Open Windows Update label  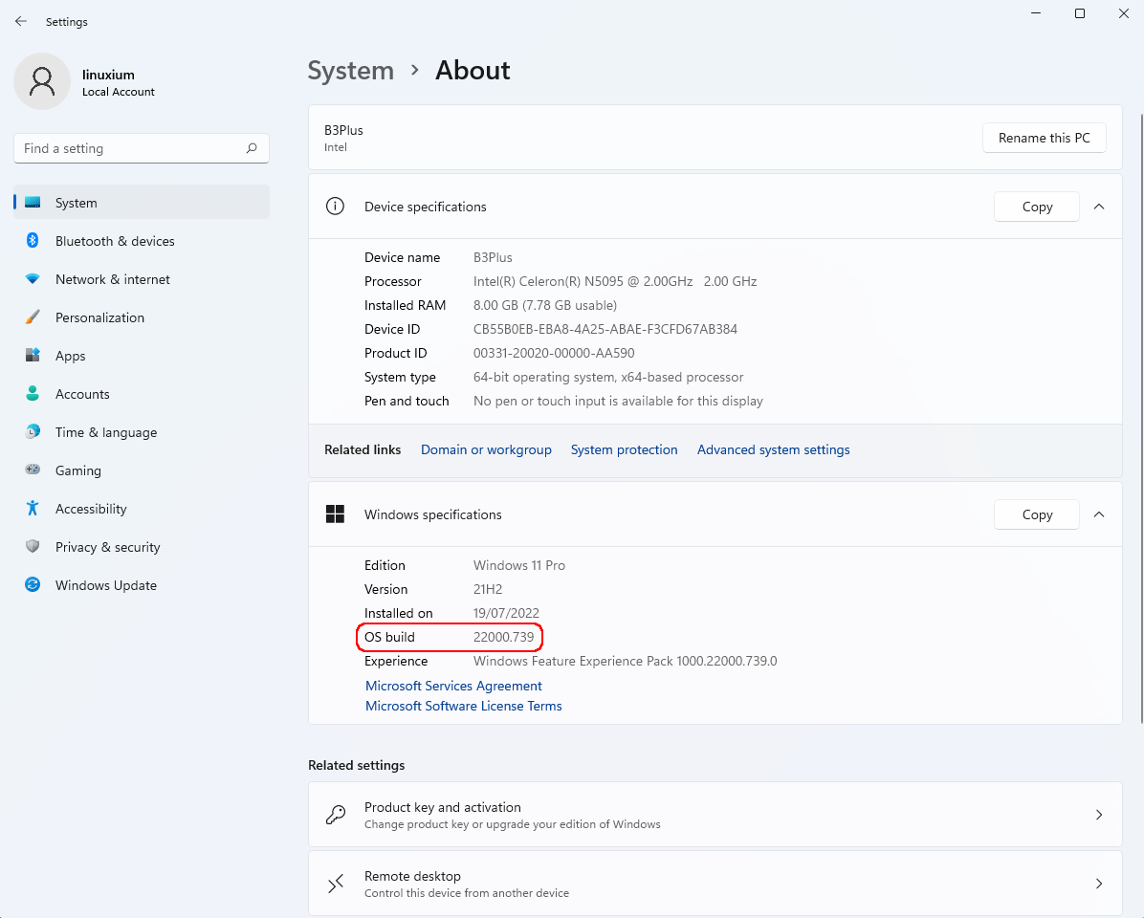(x=106, y=585)
